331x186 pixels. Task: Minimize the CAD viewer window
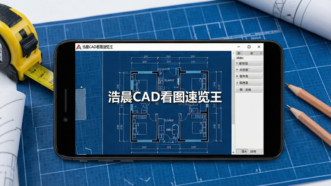239,47
